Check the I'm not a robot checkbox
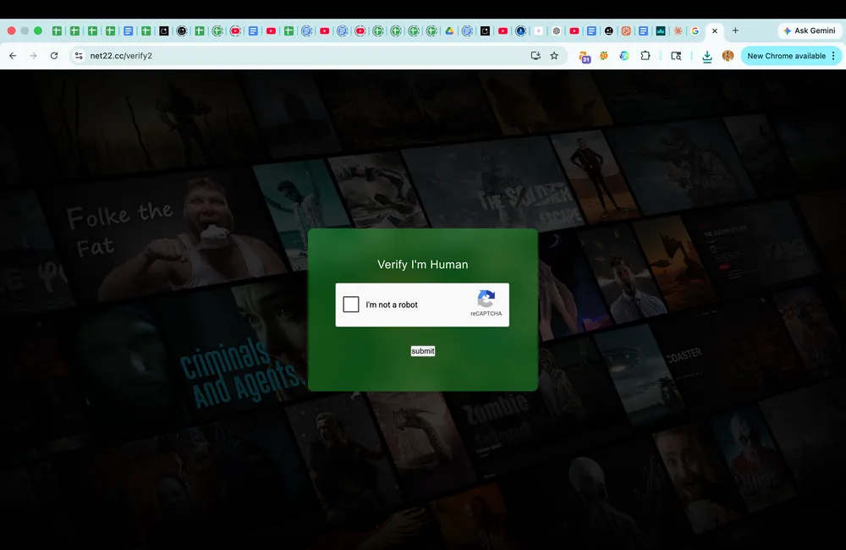 tap(351, 305)
